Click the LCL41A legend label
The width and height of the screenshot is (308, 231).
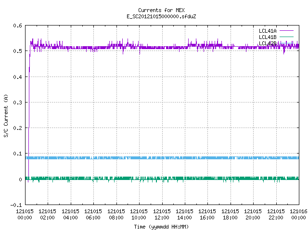tap(268, 31)
